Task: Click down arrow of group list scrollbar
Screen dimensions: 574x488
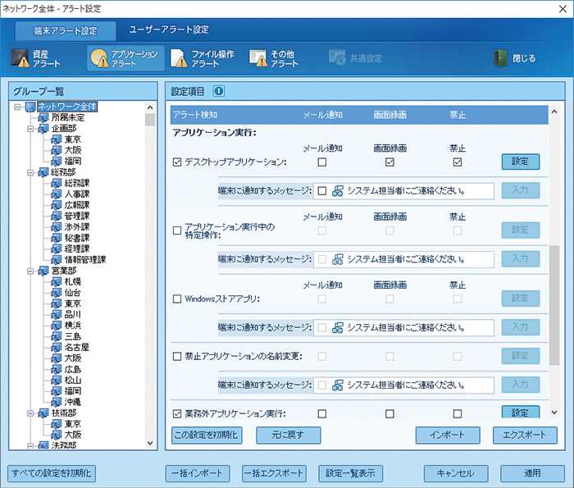Action: coord(150,443)
